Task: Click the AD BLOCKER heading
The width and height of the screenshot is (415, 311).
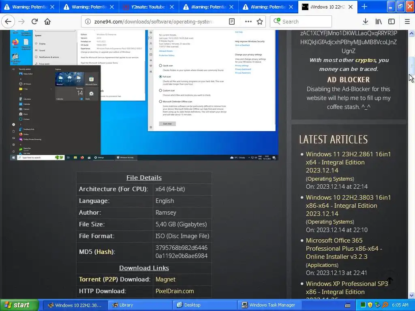Action: click(x=348, y=80)
